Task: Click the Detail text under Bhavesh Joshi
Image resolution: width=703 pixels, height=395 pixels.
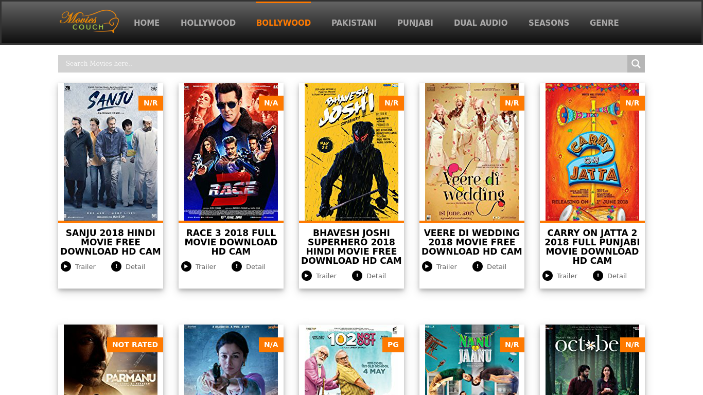Action: pos(376,276)
